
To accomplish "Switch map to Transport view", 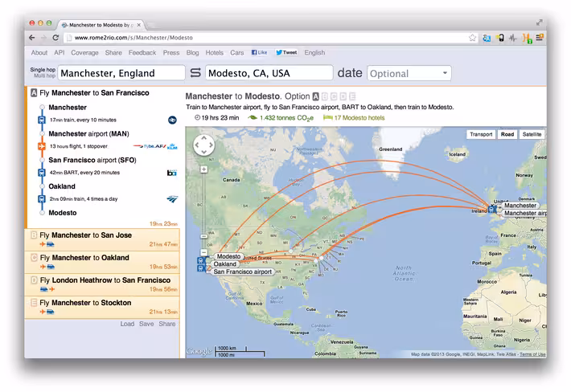I will (481, 134).
